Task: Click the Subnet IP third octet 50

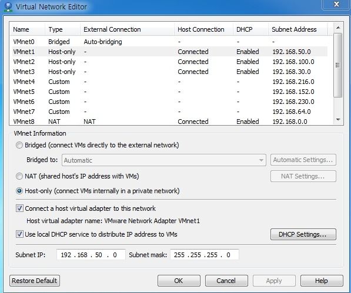Action: pos(99,255)
